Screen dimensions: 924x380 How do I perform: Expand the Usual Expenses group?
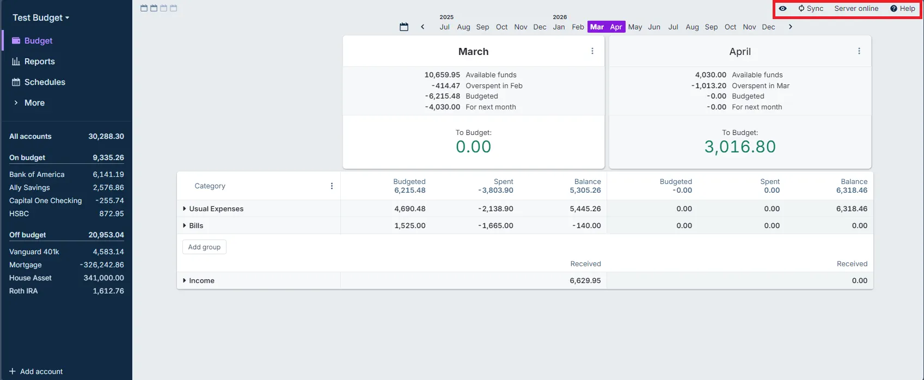(185, 209)
